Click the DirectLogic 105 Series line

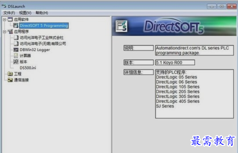point(178,87)
